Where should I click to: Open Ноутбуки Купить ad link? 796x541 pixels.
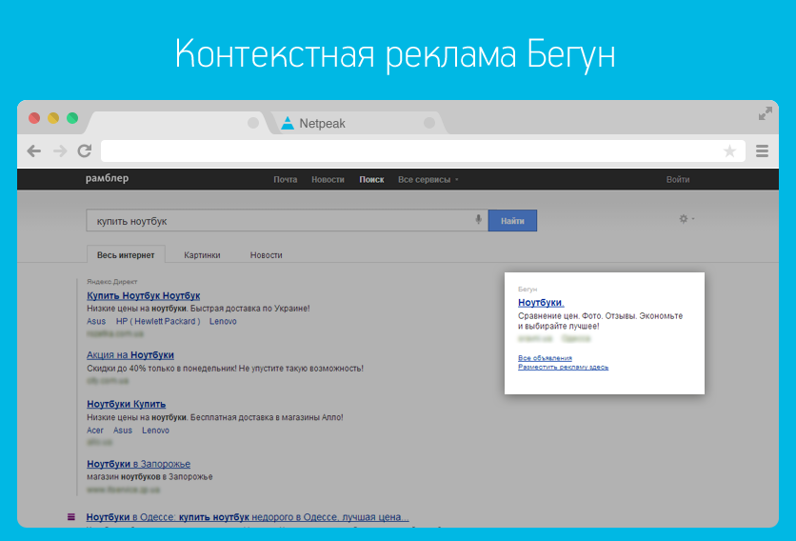(127, 404)
